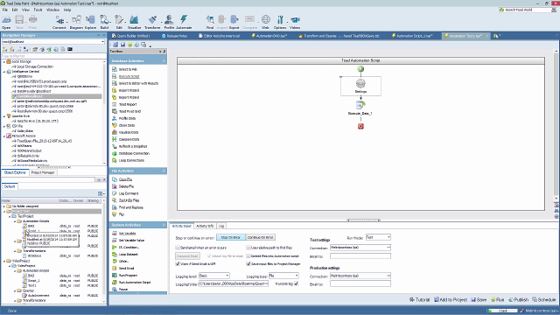
Task: Click the green start node in workflow
Action: click(x=360, y=69)
